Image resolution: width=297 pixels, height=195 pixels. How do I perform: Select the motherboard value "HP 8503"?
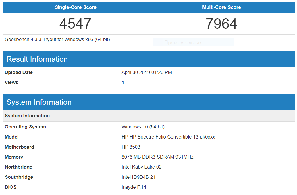tap(131, 147)
